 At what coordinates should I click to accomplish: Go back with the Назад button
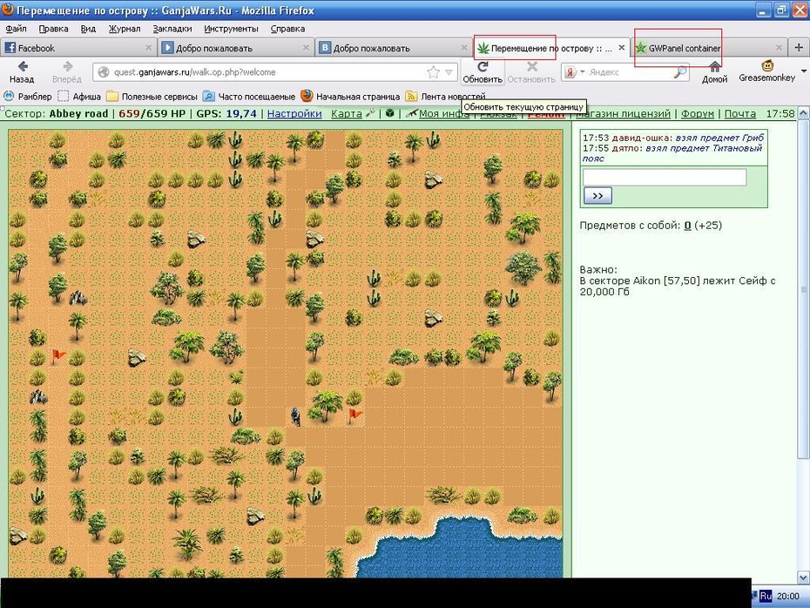(22, 71)
